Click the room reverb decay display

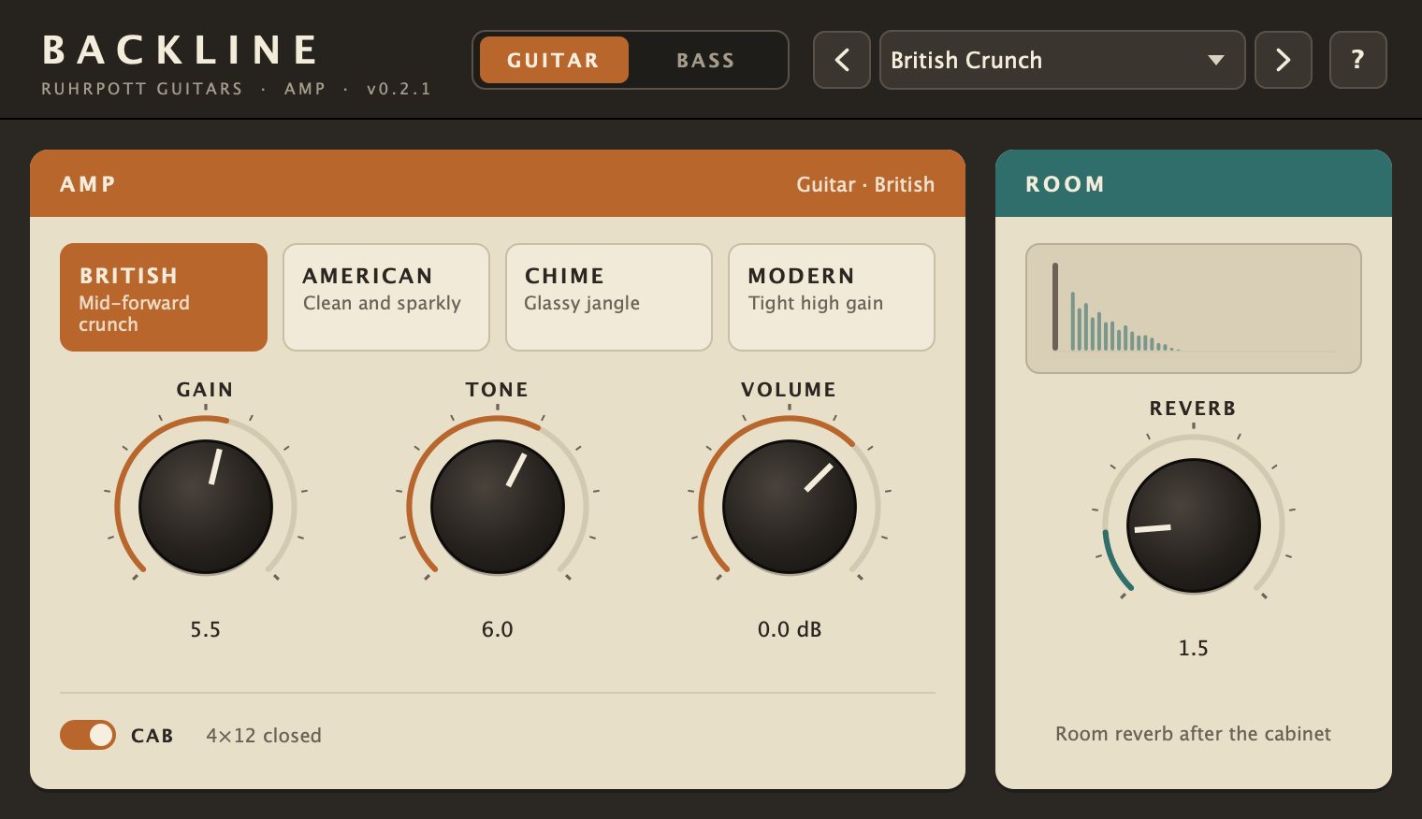[1194, 309]
